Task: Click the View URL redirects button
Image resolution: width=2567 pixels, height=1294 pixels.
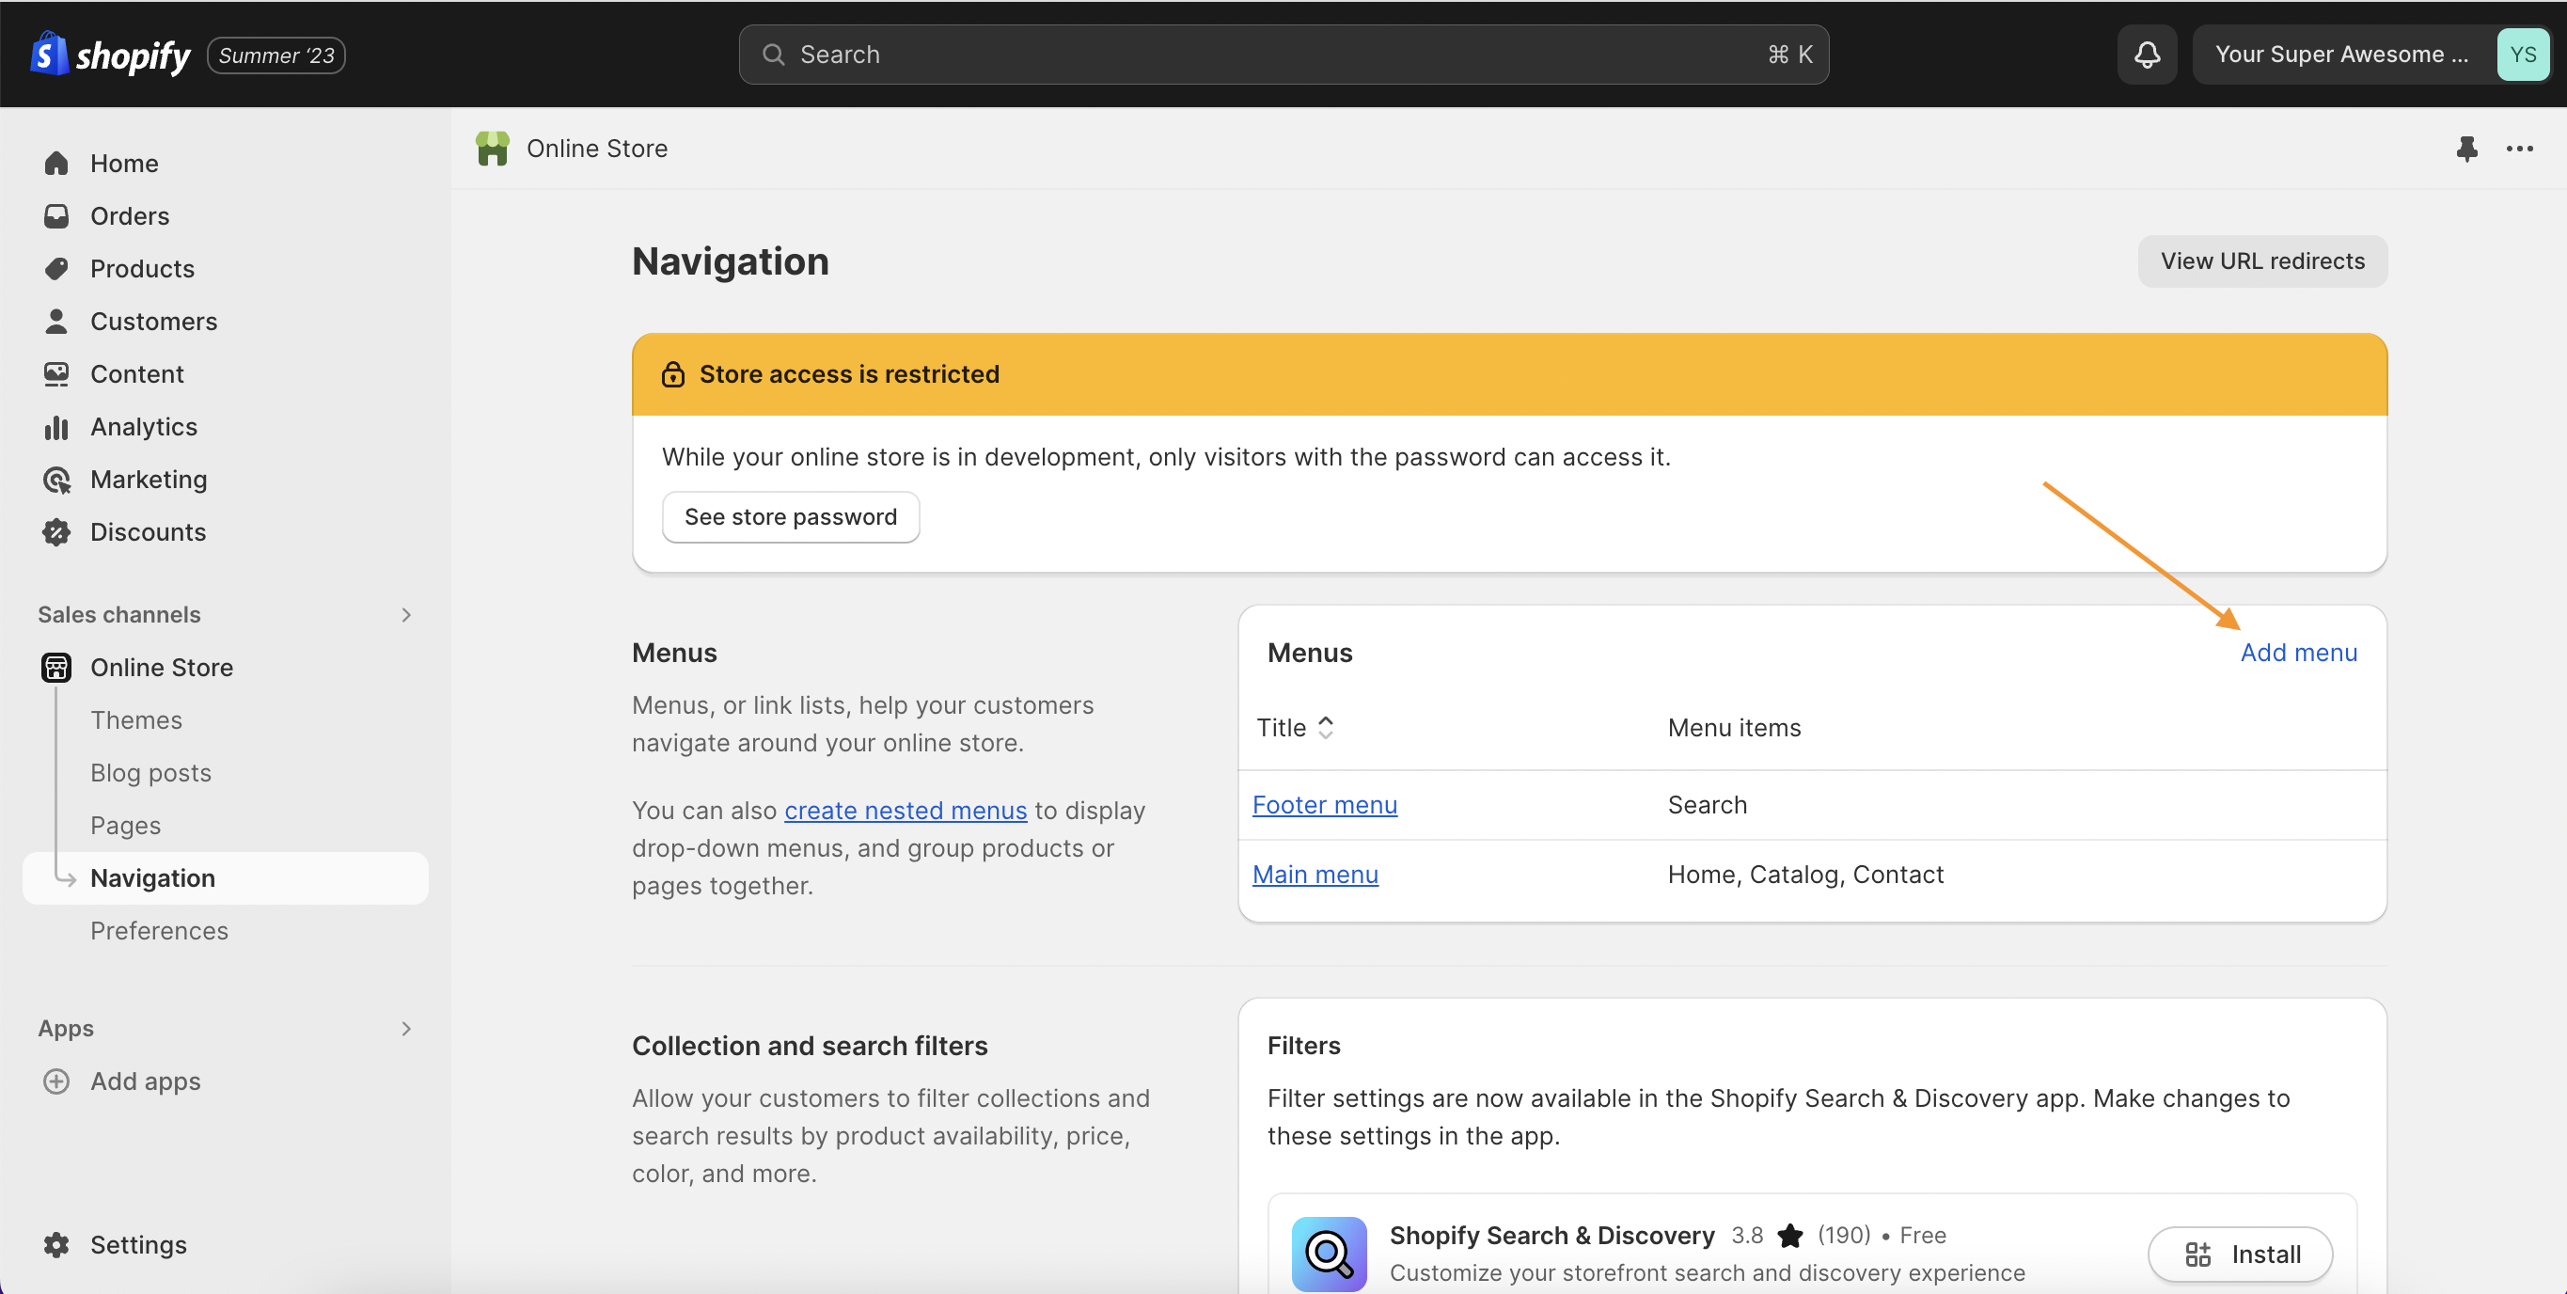Action: coord(2262,260)
